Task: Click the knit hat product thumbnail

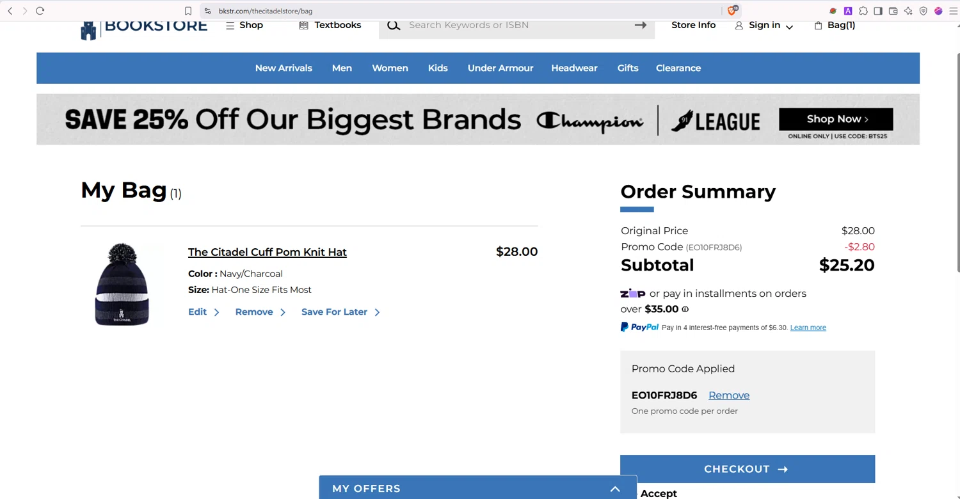Action: [122, 284]
